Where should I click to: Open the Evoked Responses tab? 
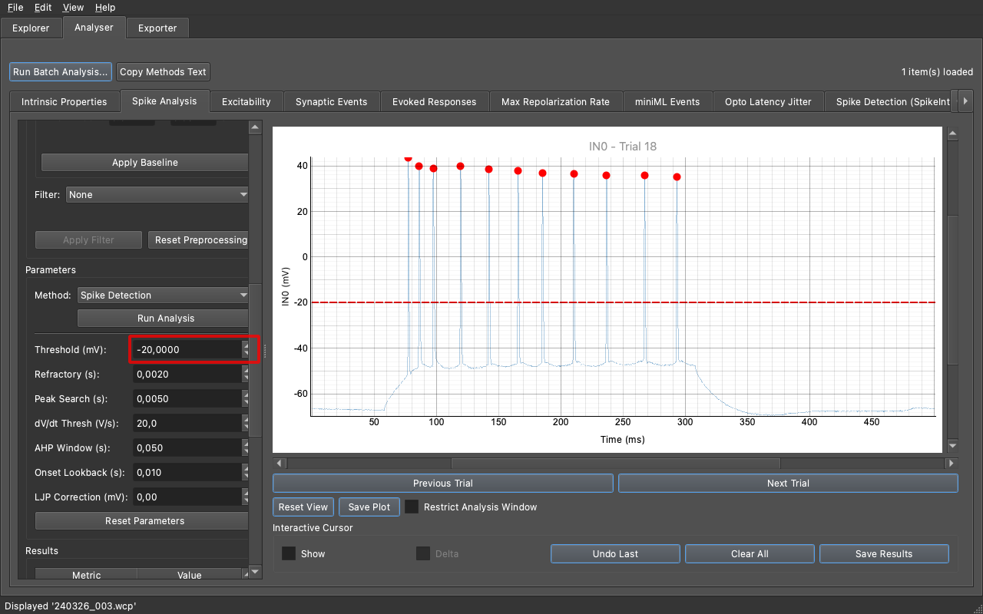(434, 101)
